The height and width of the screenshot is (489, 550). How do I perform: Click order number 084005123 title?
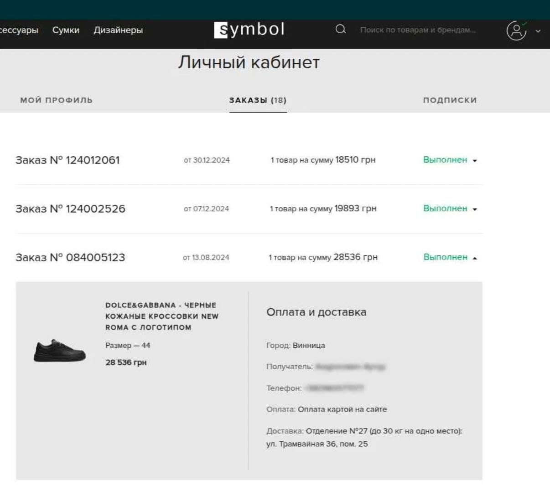(70, 257)
